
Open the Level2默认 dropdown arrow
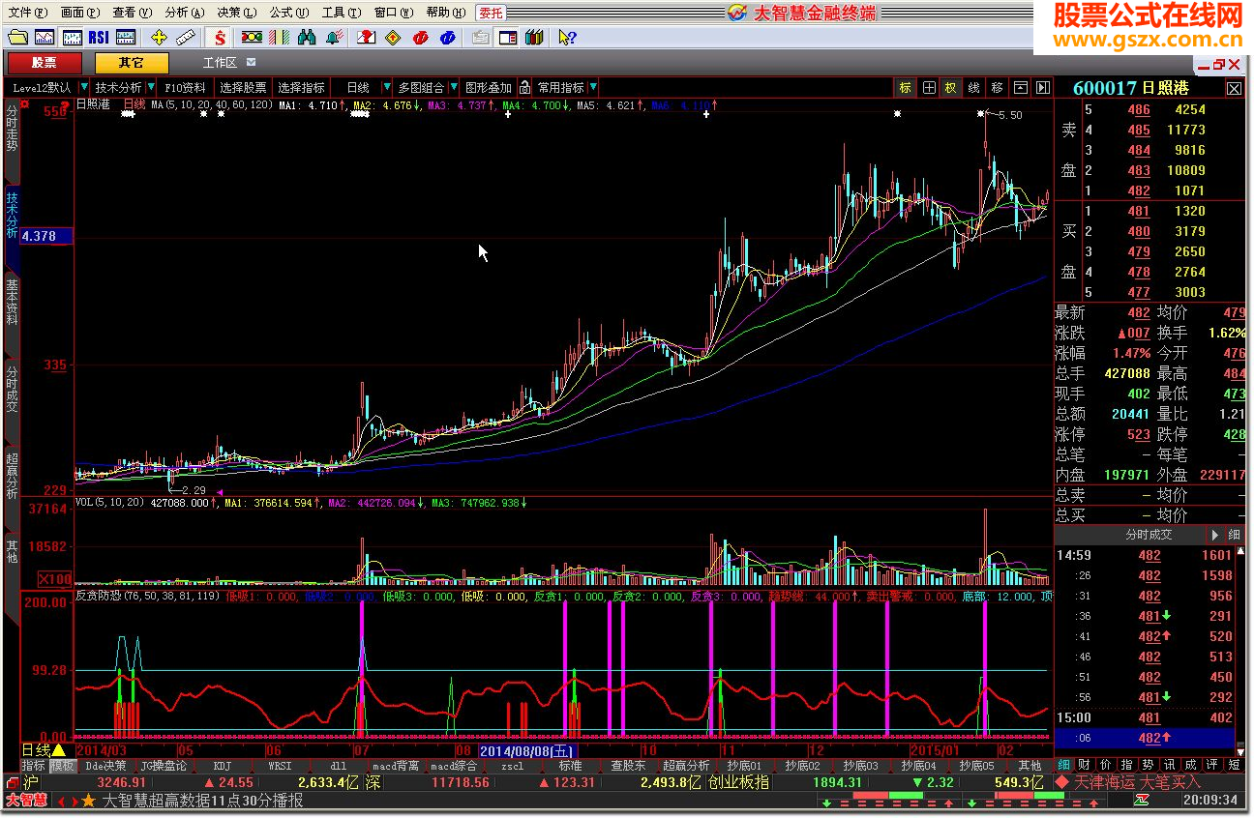84,87
